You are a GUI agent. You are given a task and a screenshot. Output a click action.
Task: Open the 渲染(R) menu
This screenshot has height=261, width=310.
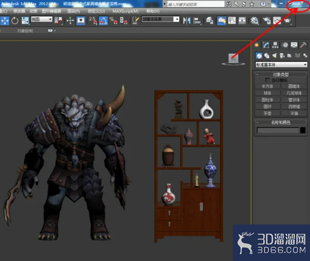pyautogui.click(x=74, y=11)
